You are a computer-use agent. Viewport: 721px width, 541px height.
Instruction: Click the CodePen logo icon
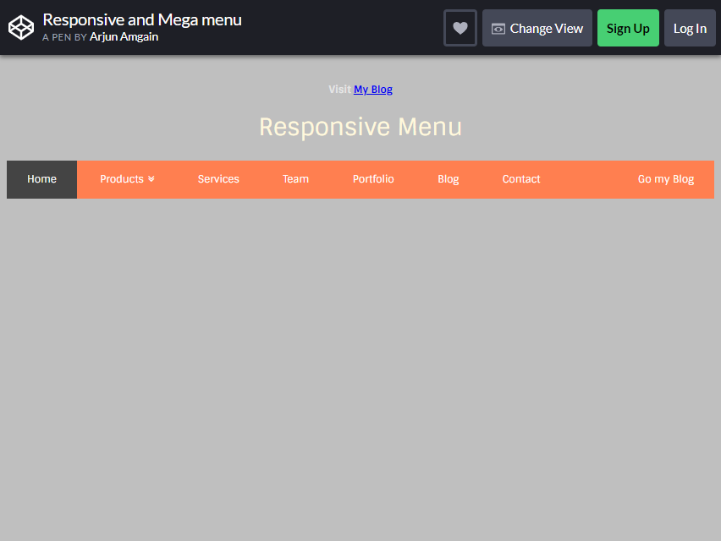coord(21,28)
